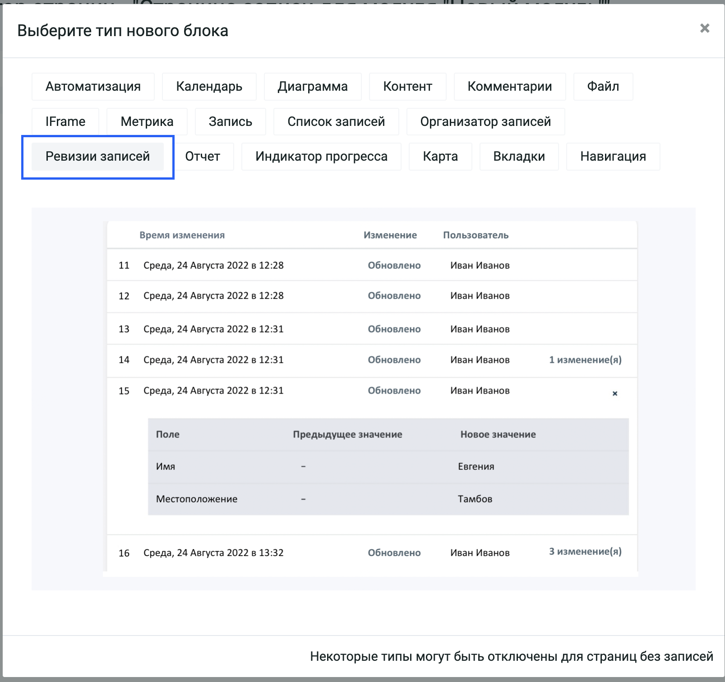Image resolution: width=725 pixels, height=682 pixels.
Task: Choose the Организатор записей block type
Action: click(486, 121)
